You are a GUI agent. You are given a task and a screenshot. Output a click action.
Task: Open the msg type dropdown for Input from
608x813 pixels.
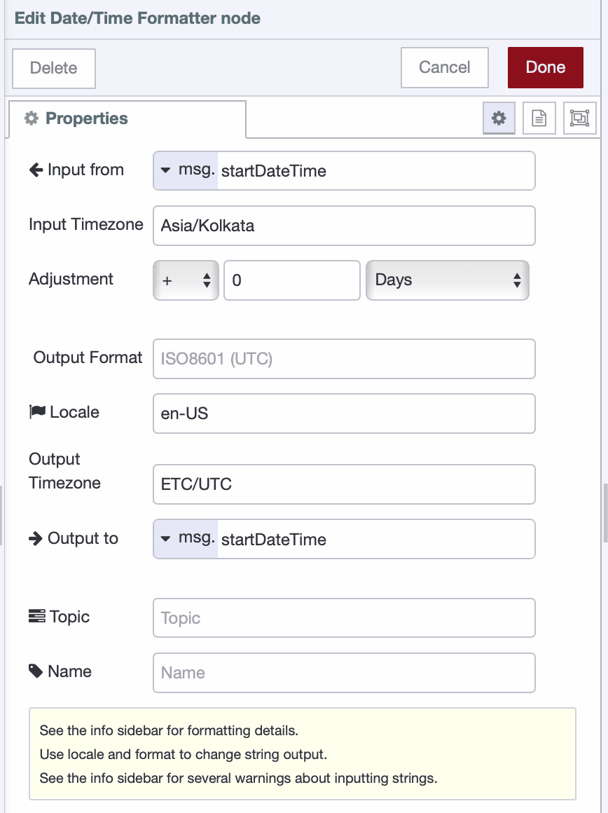pyautogui.click(x=186, y=170)
